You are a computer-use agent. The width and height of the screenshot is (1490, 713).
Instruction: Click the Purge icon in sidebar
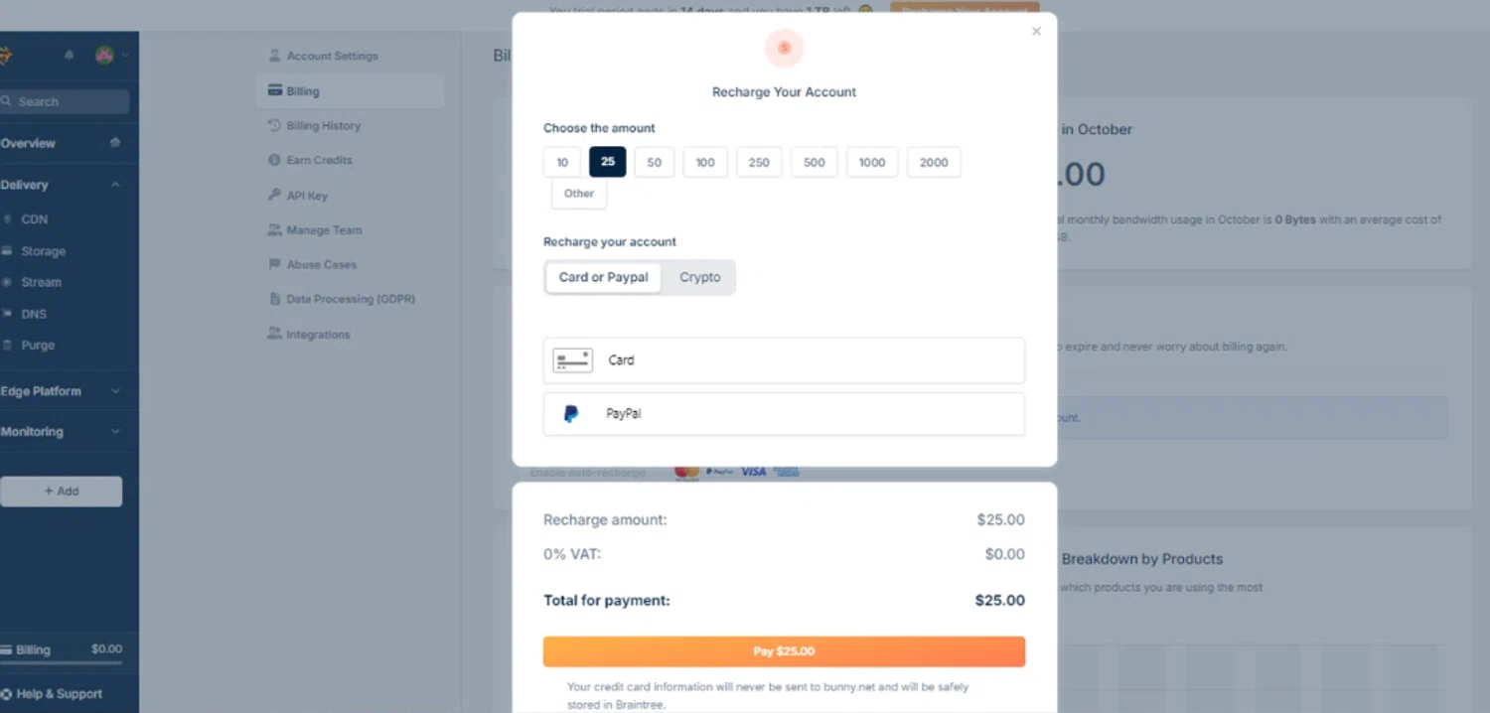pos(6,346)
